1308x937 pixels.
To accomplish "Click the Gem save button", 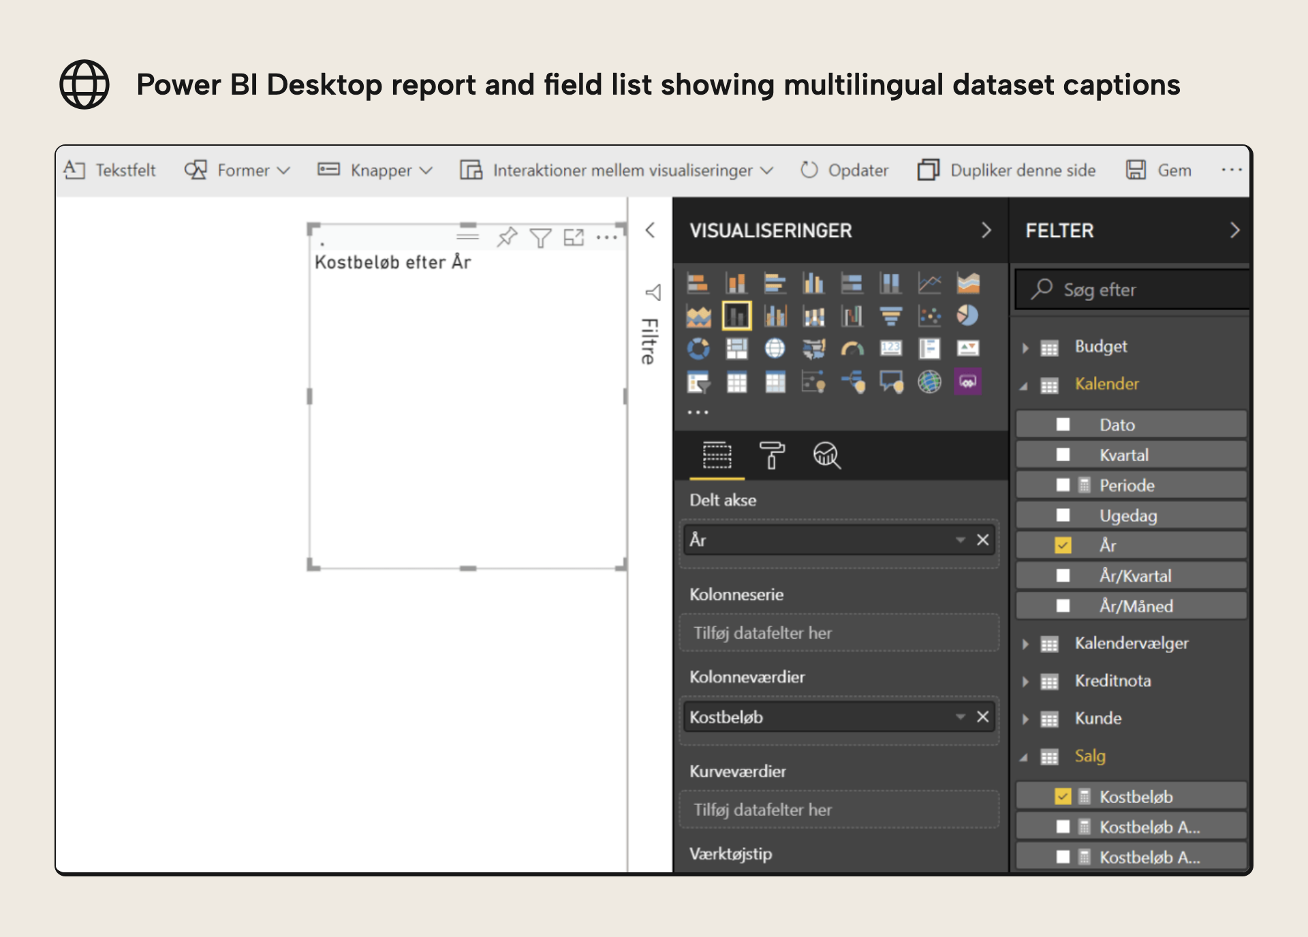I will [1158, 170].
